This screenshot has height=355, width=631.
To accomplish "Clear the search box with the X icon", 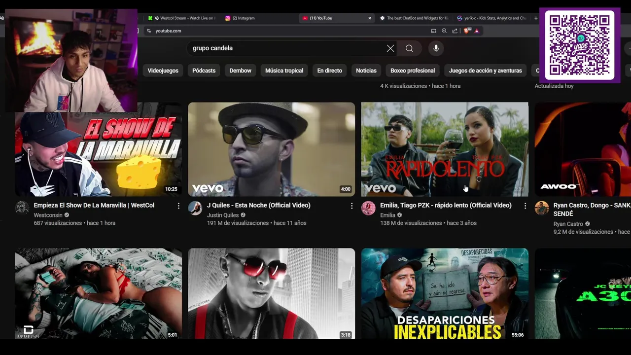I will click(x=390, y=48).
